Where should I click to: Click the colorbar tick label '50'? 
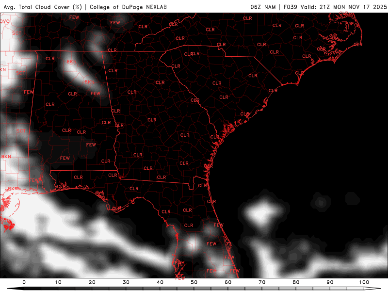point(194,282)
